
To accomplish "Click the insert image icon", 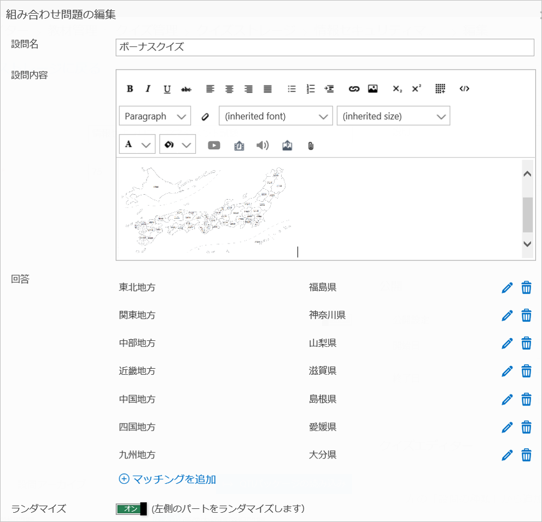I will (x=372, y=89).
